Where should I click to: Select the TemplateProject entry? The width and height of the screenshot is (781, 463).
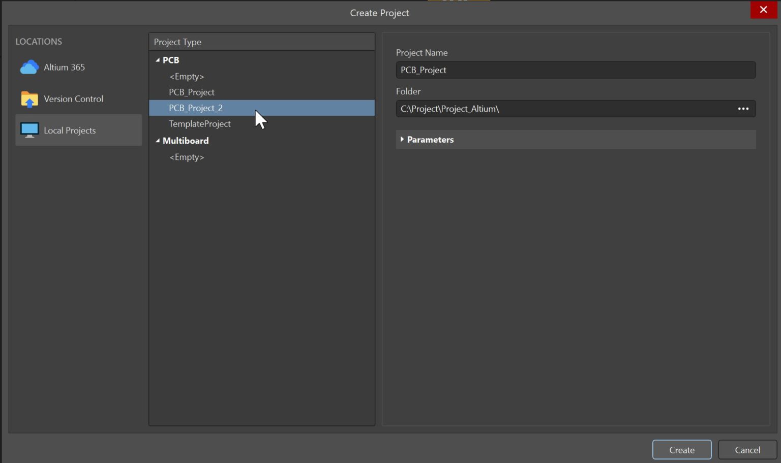point(199,123)
